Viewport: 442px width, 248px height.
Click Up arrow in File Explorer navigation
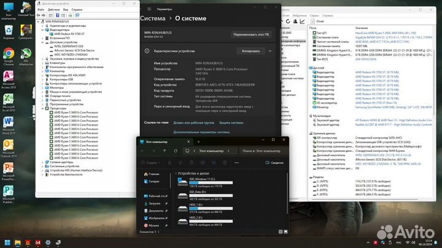tap(165, 151)
